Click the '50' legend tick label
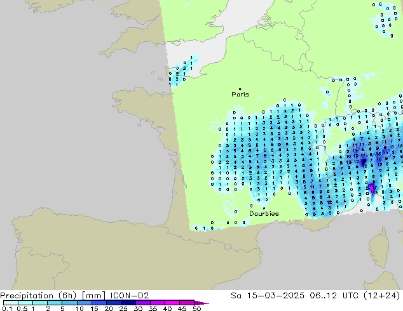The image size is (403, 311). pos(196,308)
